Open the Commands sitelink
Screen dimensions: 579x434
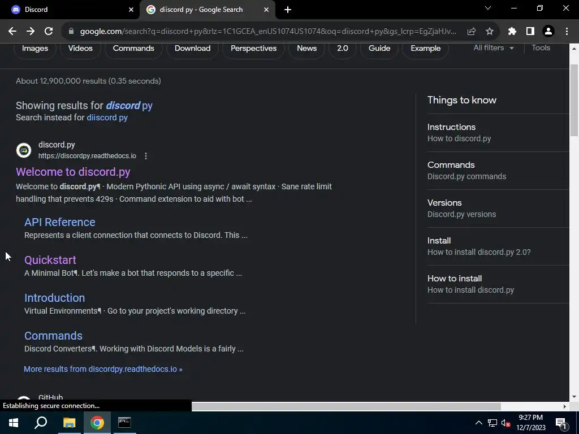click(54, 336)
